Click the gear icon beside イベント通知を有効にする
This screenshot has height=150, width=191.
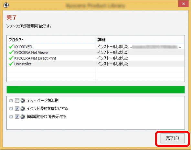(23, 109)
